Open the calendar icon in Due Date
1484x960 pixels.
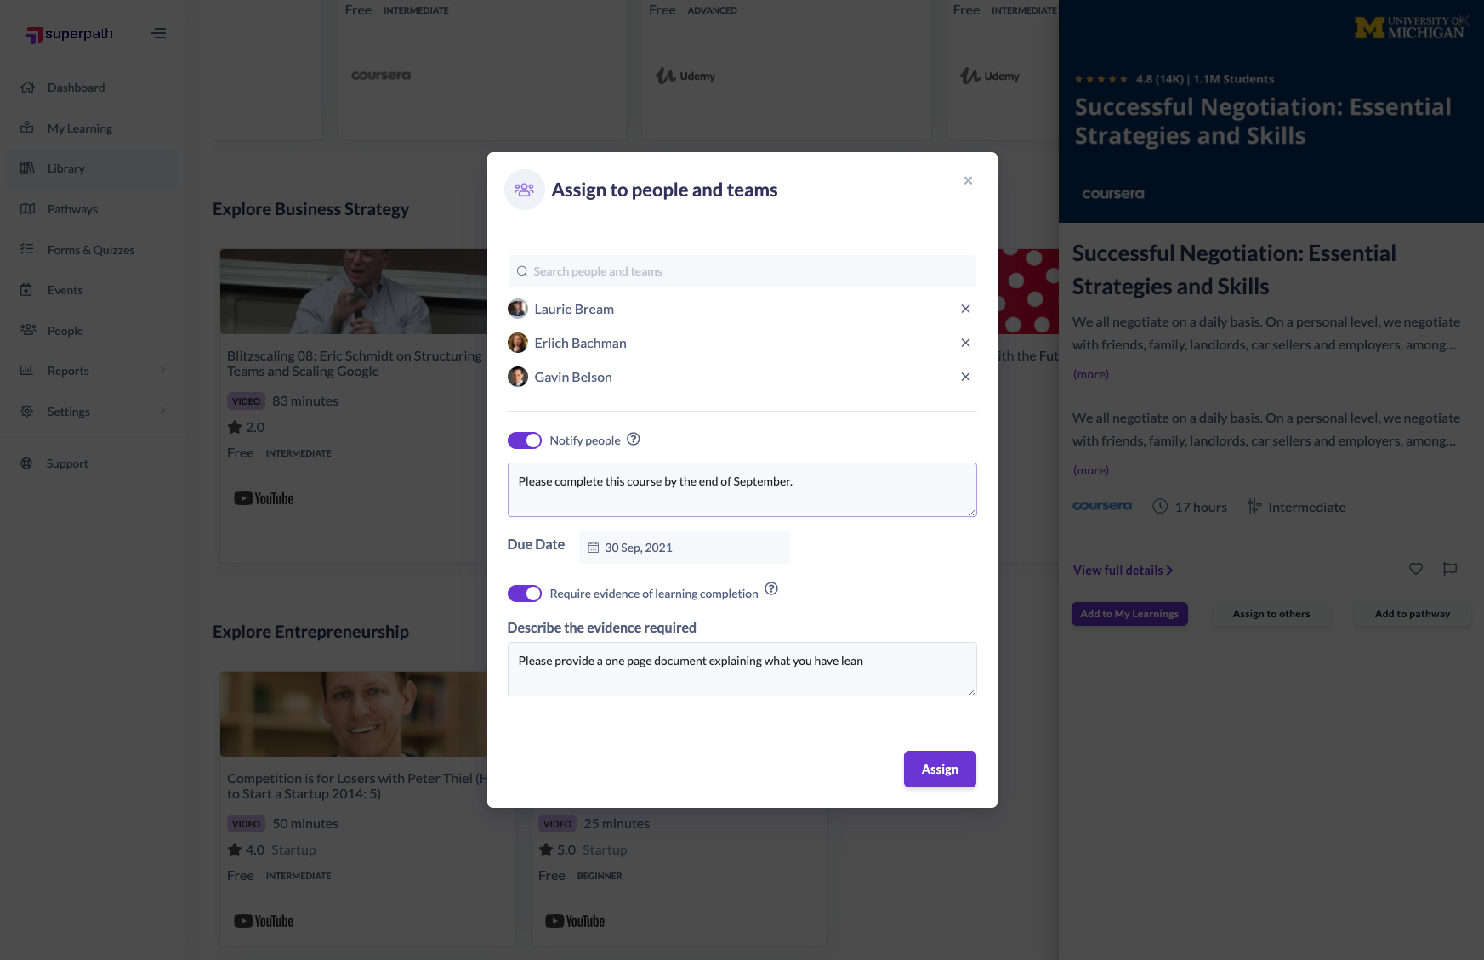coord(594,548)
